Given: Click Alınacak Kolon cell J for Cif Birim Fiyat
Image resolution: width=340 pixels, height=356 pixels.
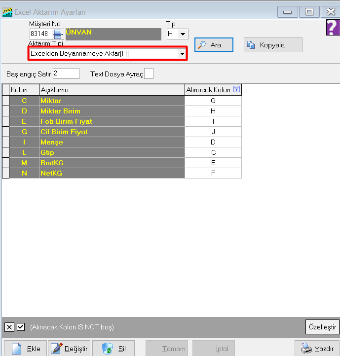Looking at the screenshot, I should tap(213, 132).
